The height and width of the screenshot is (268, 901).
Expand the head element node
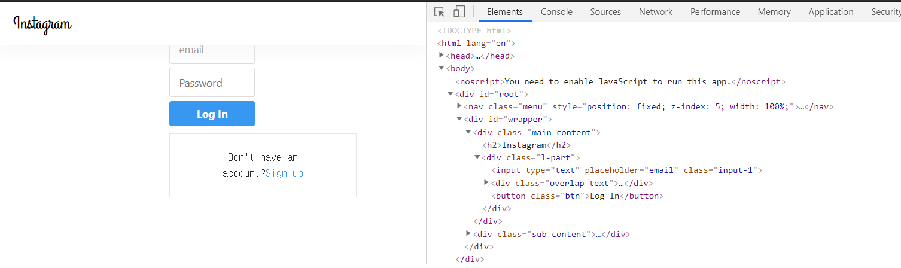[x=442, y=55]
